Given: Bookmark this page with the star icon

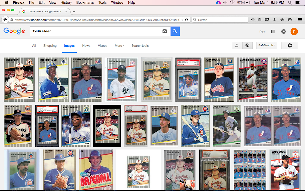Looking at the screenshot, I should (x=253, y=20).
